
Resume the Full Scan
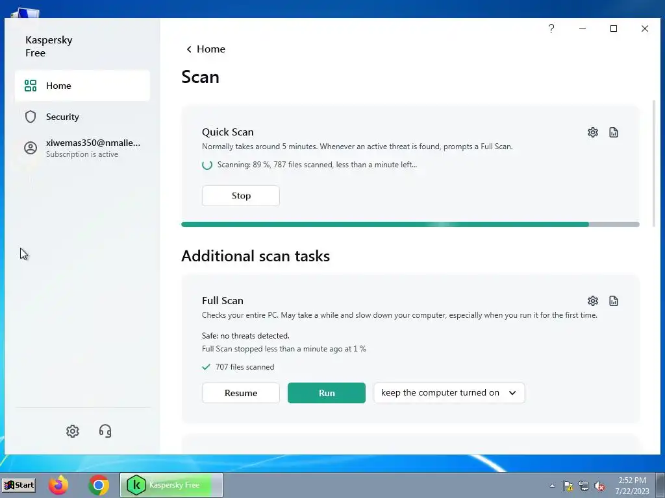(241, 393)
